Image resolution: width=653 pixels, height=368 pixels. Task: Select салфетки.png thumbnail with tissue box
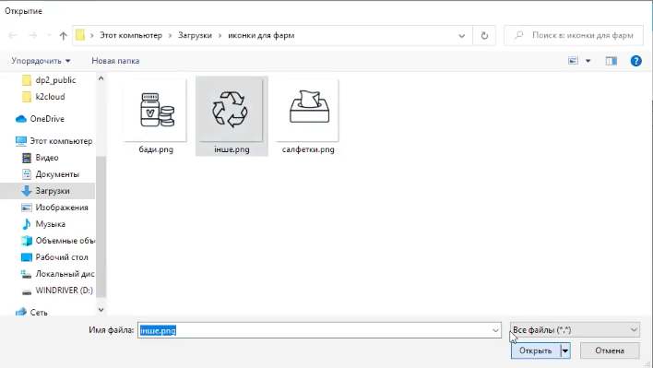tap(308, 111)
